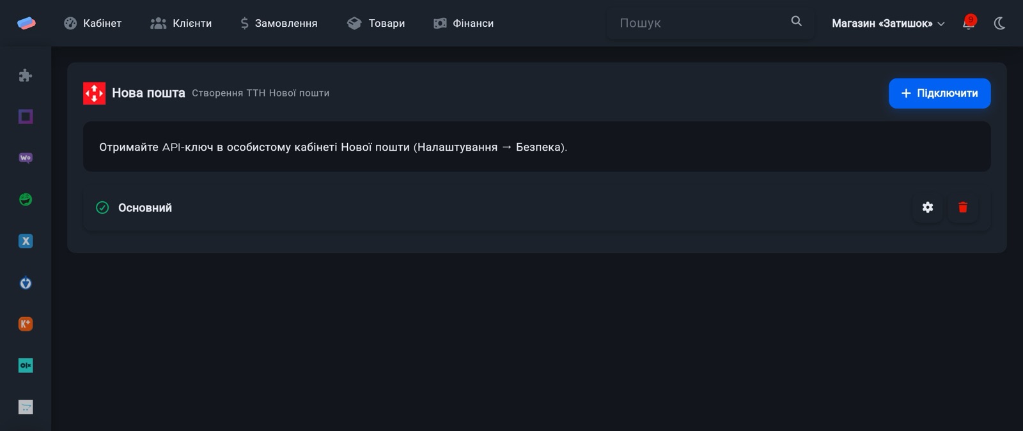Open the blue shield-arrow integration icon
The height and width of the screenshot is (431, 1023).
click(x=26, y=282)
